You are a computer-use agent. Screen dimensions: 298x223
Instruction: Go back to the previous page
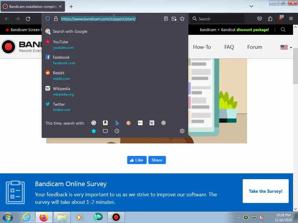coord(7,19)
